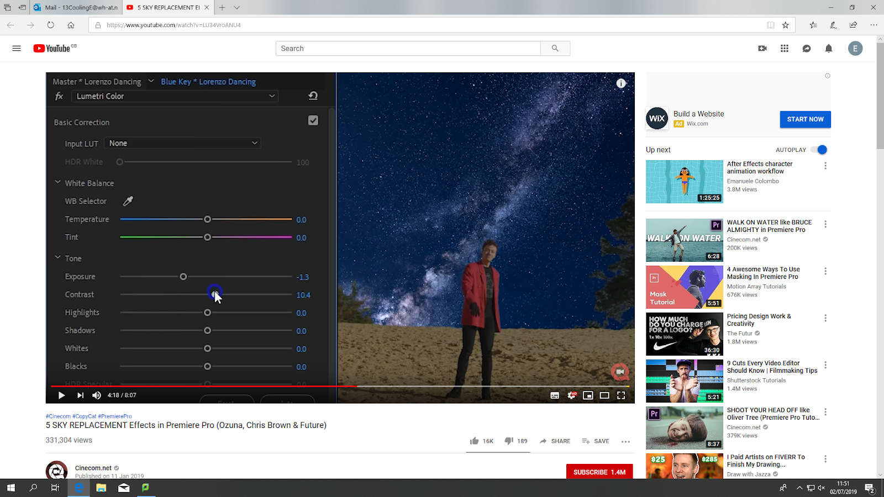Toggle the Autoplay switch

point(819,150)
